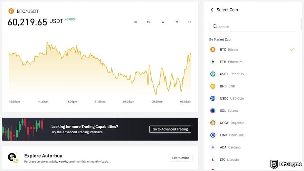This screenshot has width=304, height=171.
Task: Select BTC Bitcoin from coin list
Action: point(252,49)
